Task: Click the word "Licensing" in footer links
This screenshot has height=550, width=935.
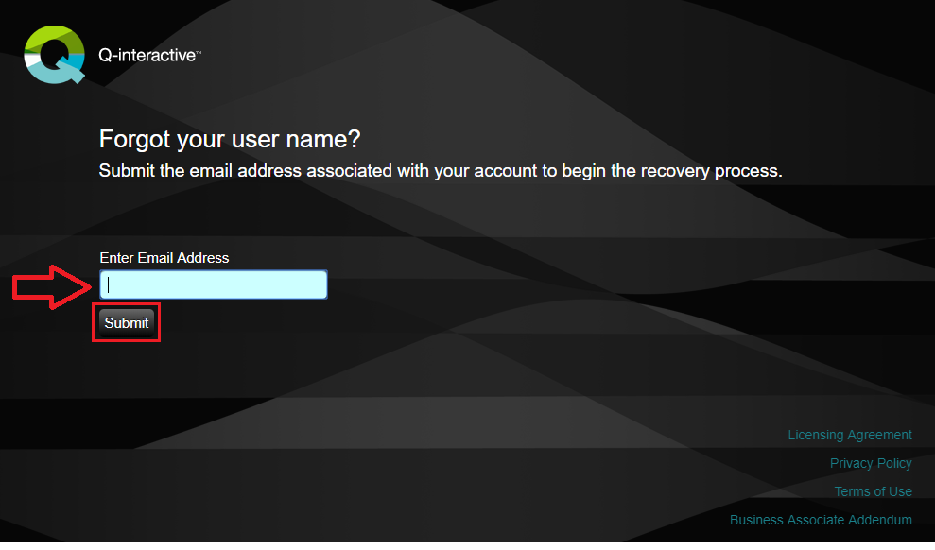Action: coord(816,435)
